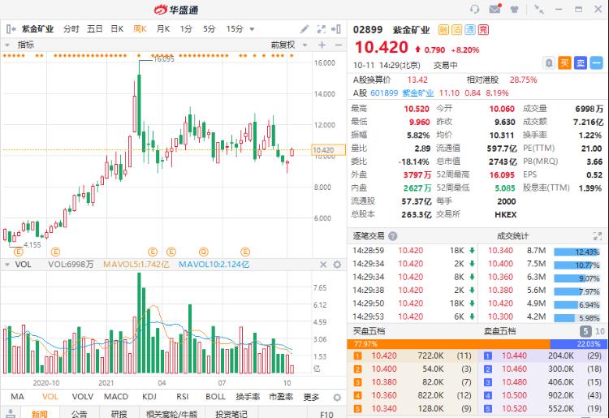Open the skin theme shirt icon
Viewport: 609px width, 418px height.
(515, 9)
